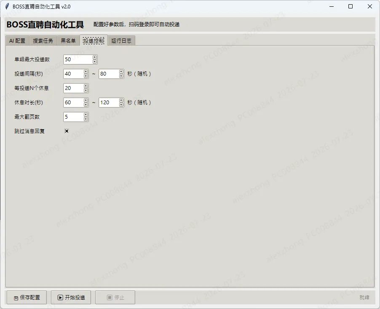Switch to the AI 配置 tab

(x=17, y=41)
